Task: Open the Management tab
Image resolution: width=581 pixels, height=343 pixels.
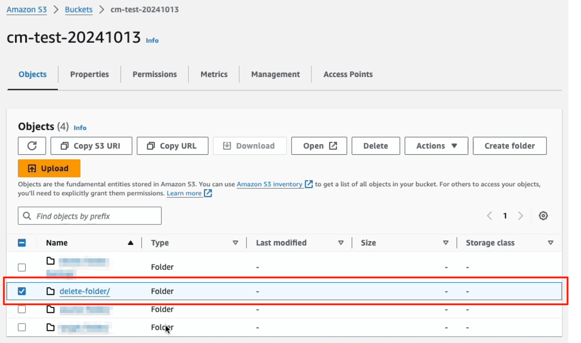Action: tap(275, 74)
